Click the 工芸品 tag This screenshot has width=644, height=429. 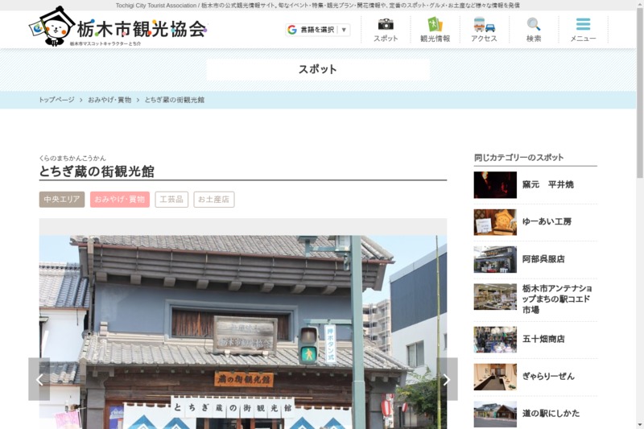coord(171,200)
